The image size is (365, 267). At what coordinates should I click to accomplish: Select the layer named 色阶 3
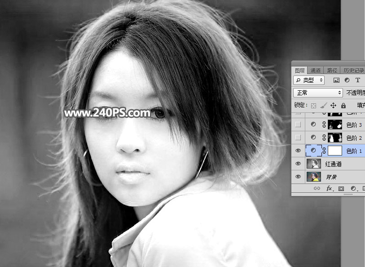coord(354,125)
